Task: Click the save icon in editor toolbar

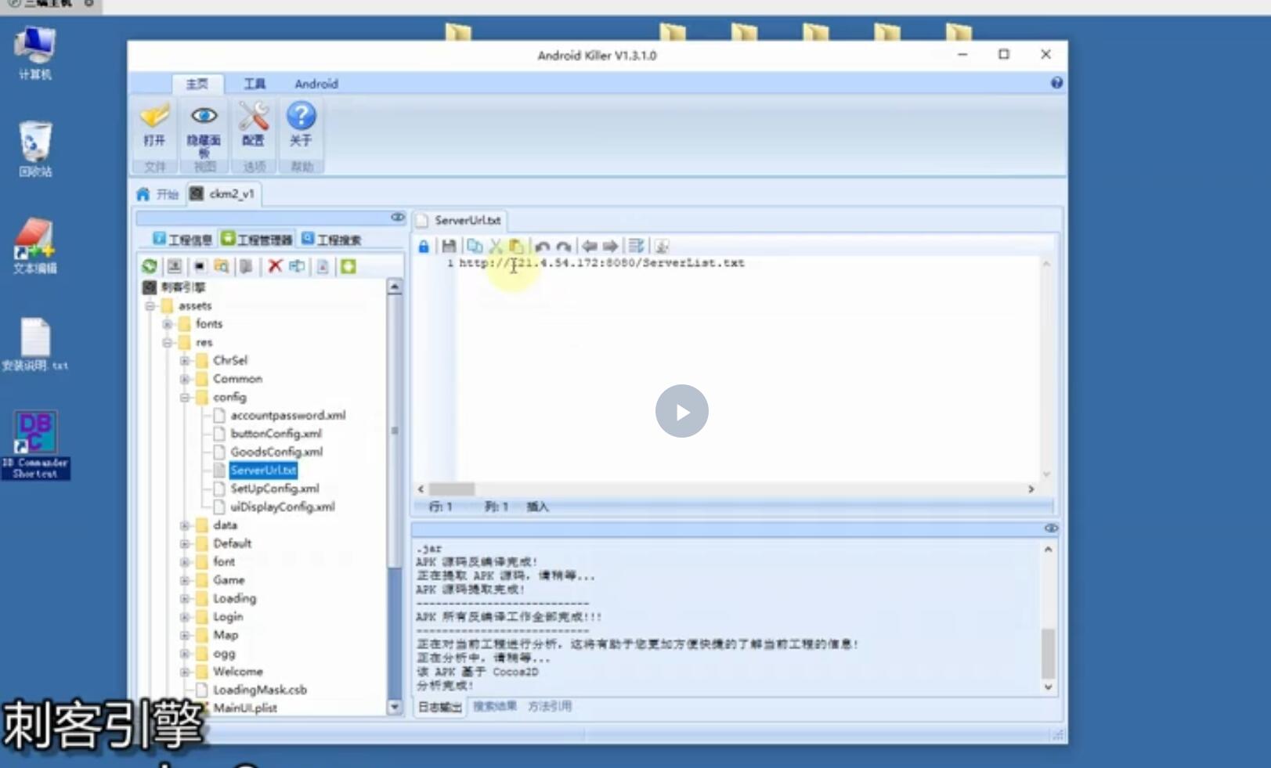Action: (x=449, y=247)
